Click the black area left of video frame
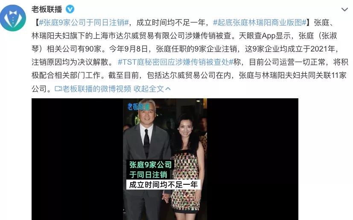The image size is (353, 220). pyautogui.click(x=77, y=159)
